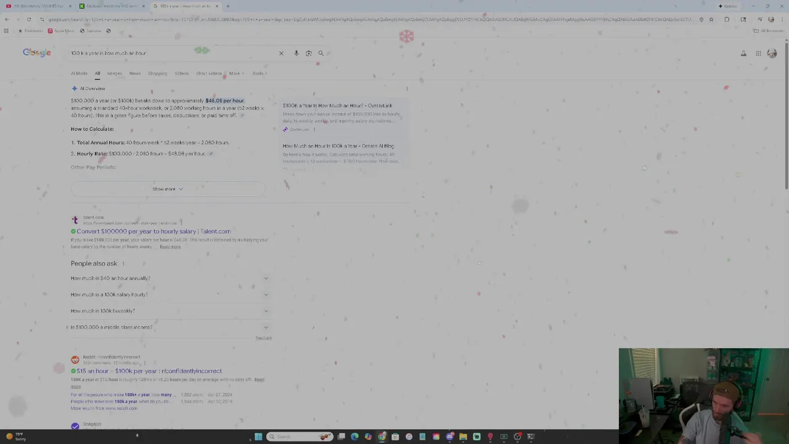
Task: Select the News search tab
Action: (x=134, y=73)
